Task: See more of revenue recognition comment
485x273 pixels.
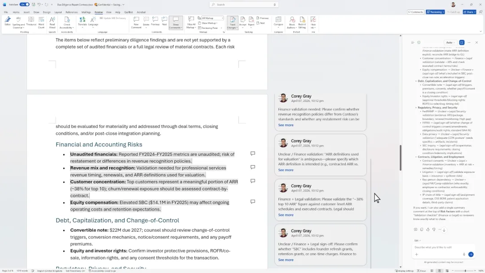Action: tap(286, 125)
